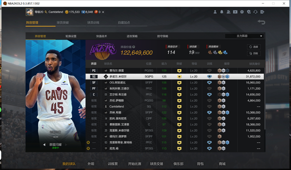Select the 杰林.布朗 player row
The width and height of the screenshot is (291, 170).
point(175,112)
